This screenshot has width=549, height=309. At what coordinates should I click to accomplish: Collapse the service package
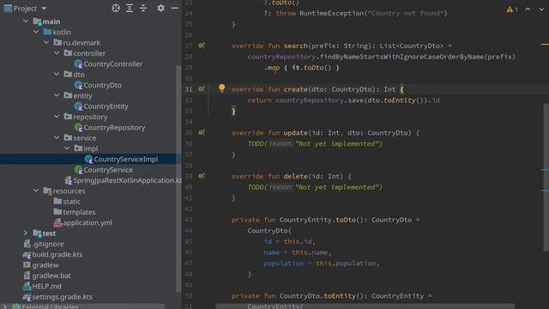57,137
